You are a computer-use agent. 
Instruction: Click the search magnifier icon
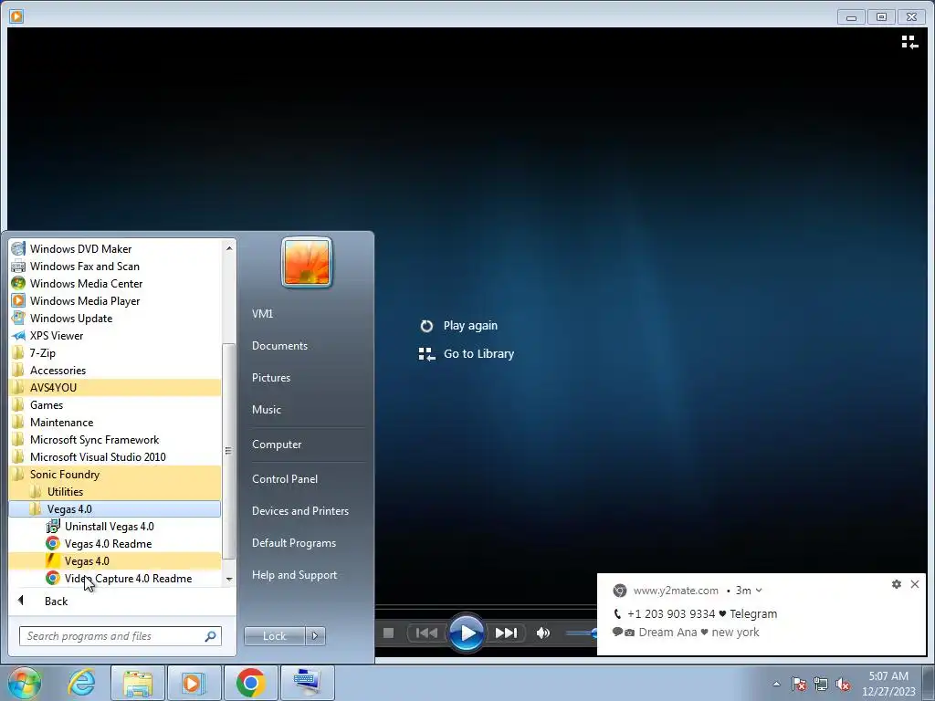[x=211, y=636]
